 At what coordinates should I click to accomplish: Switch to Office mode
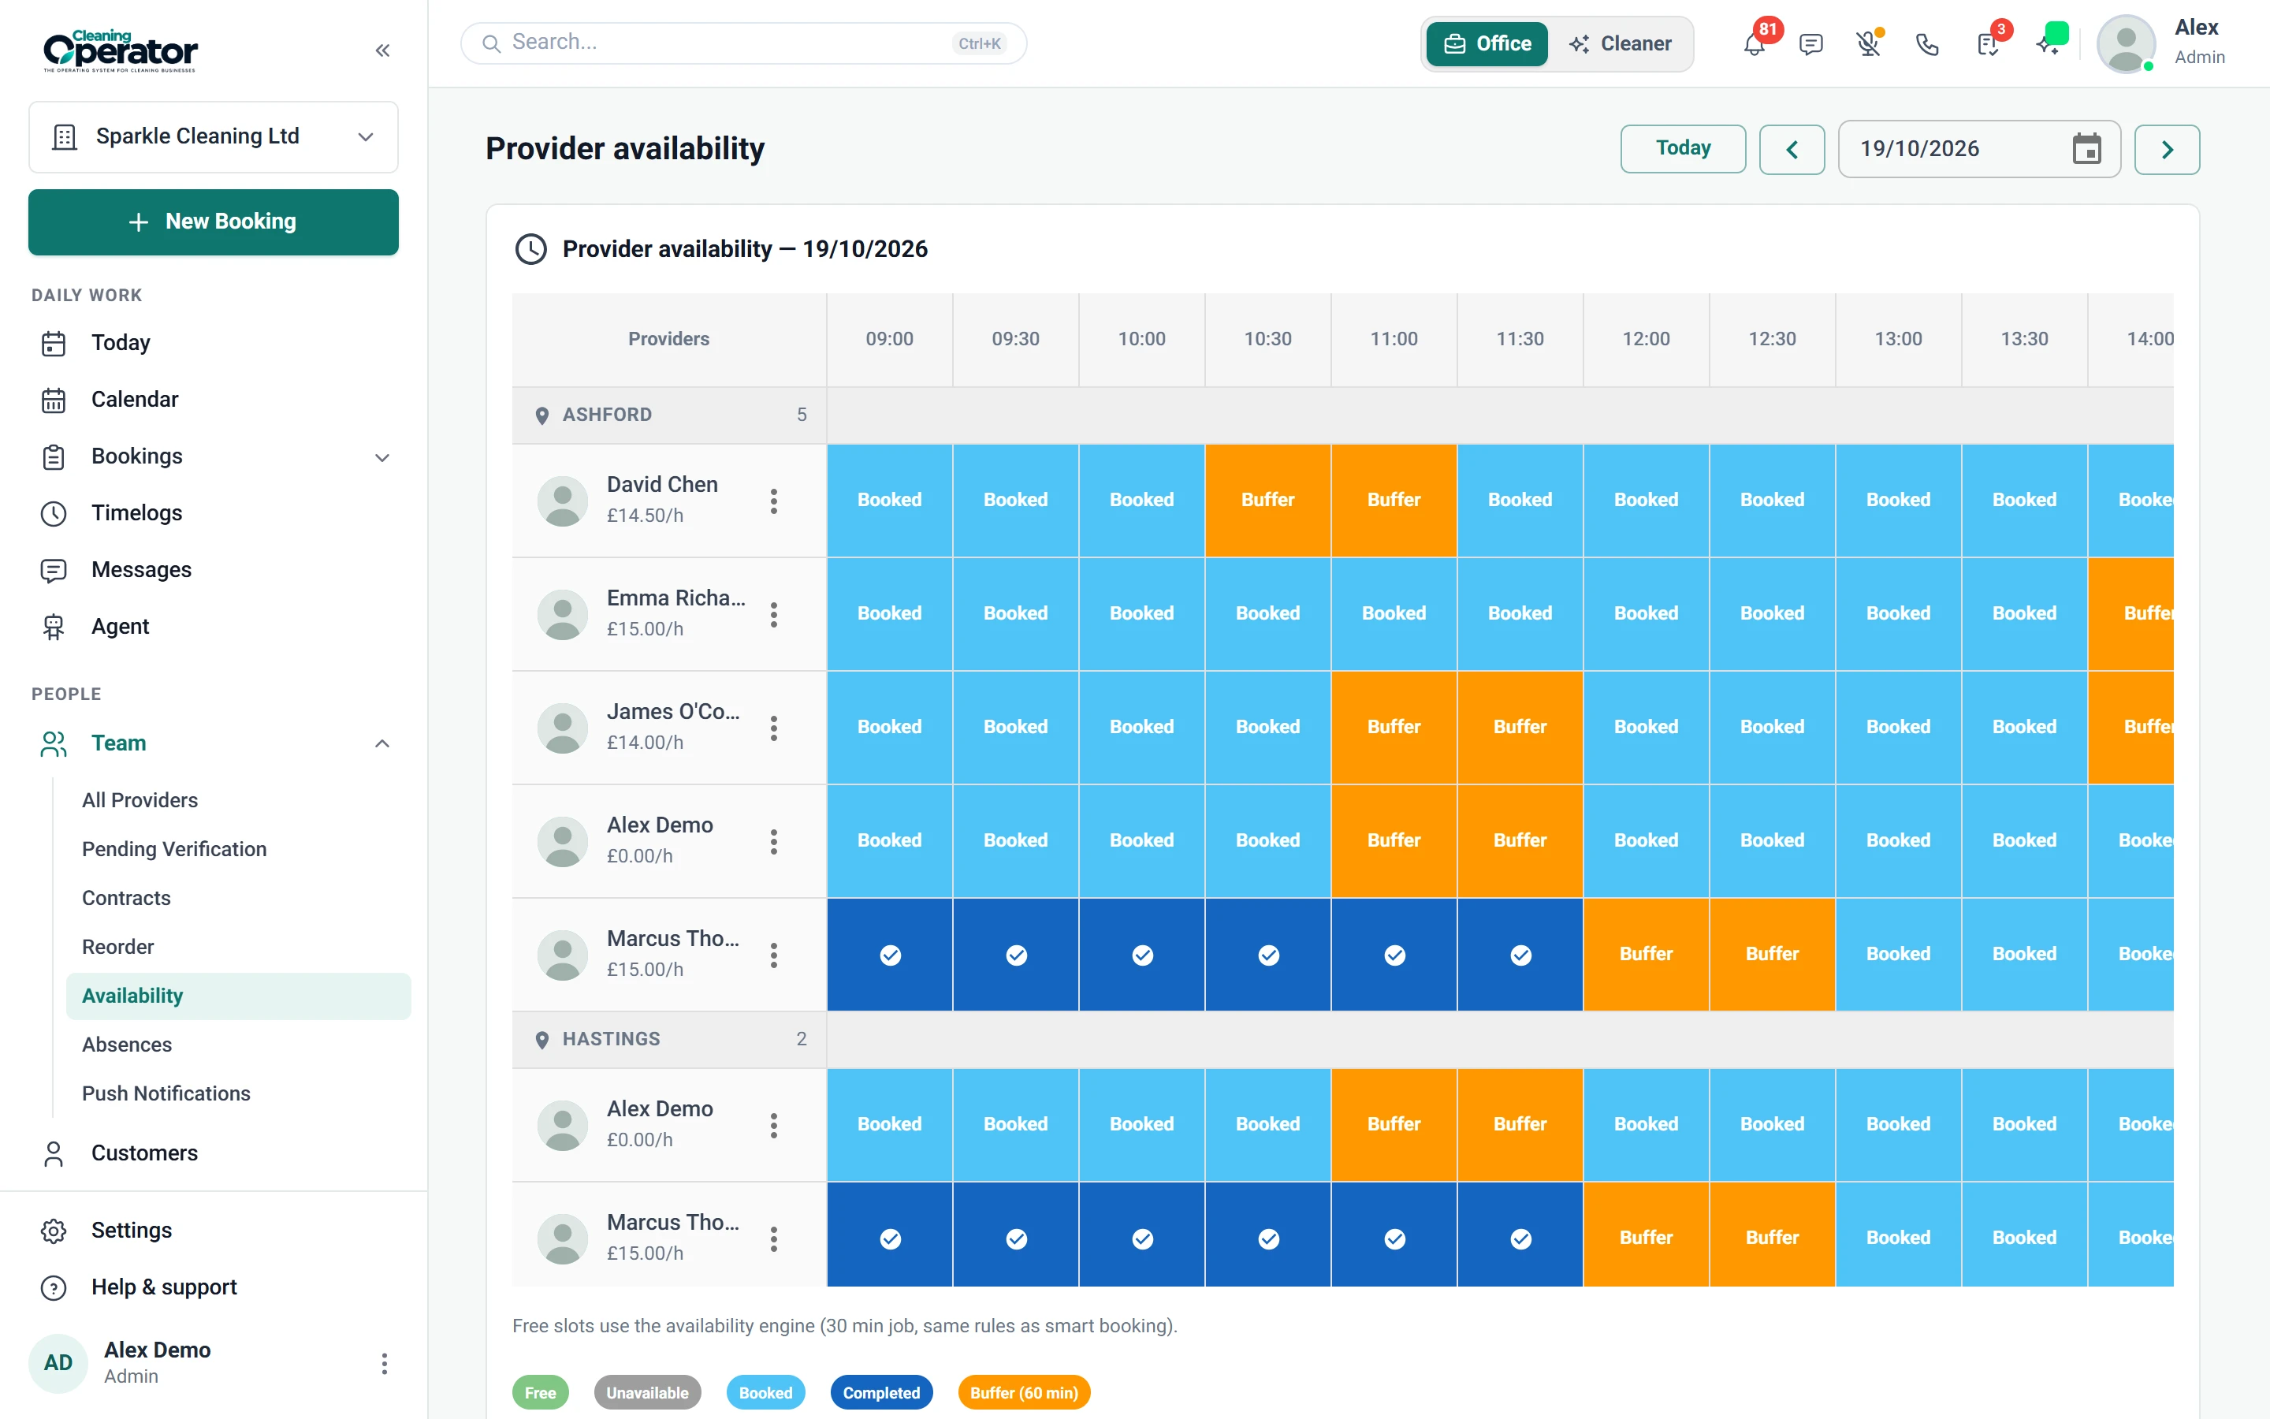click(1487, 44)
